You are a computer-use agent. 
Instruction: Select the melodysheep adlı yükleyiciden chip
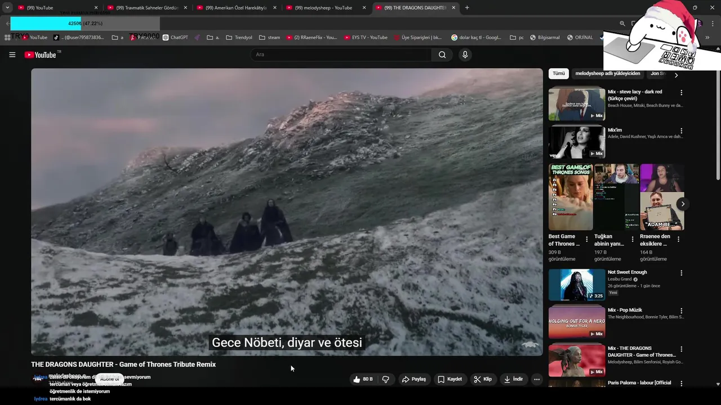(607, 74)
